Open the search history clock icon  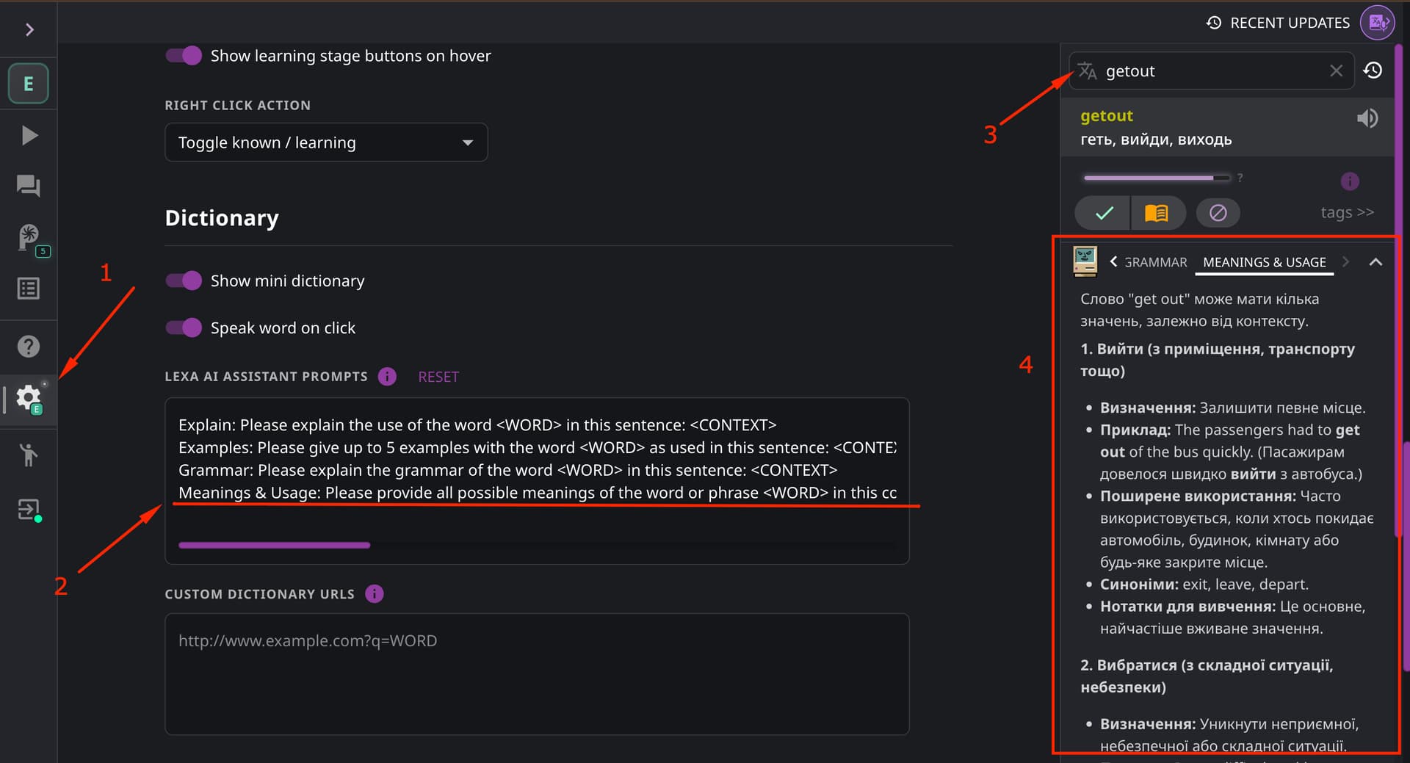1373,70
